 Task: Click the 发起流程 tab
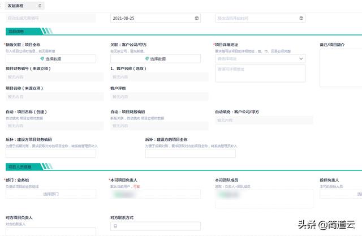(x=24, y=6)
